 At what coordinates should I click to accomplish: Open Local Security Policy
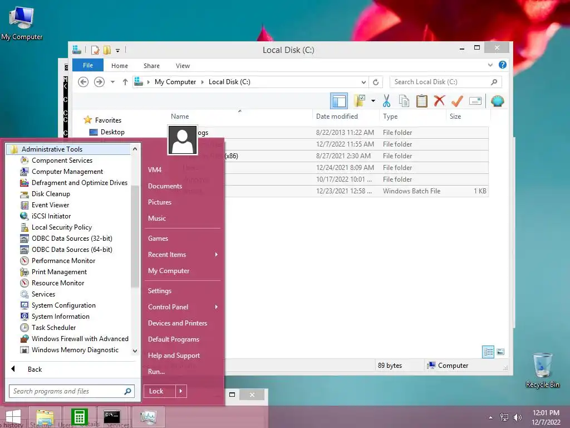pos(61,227)
